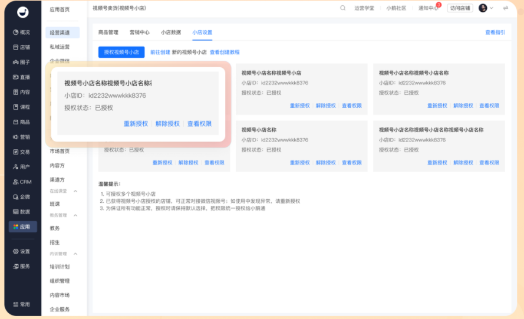Click 查看权限 in the highlighted shop card
Viewport: 524px width, 319px height.
[199, 124]
